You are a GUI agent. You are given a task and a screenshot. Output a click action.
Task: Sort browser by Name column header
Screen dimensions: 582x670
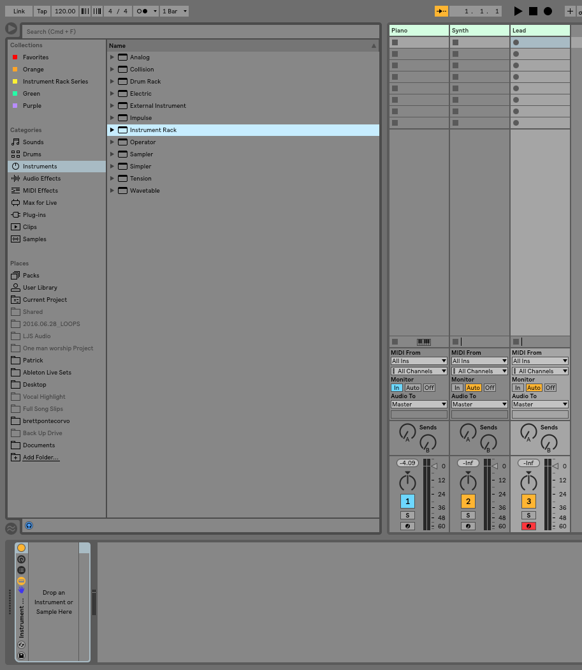pyautogui.click(x=243, y=46)
